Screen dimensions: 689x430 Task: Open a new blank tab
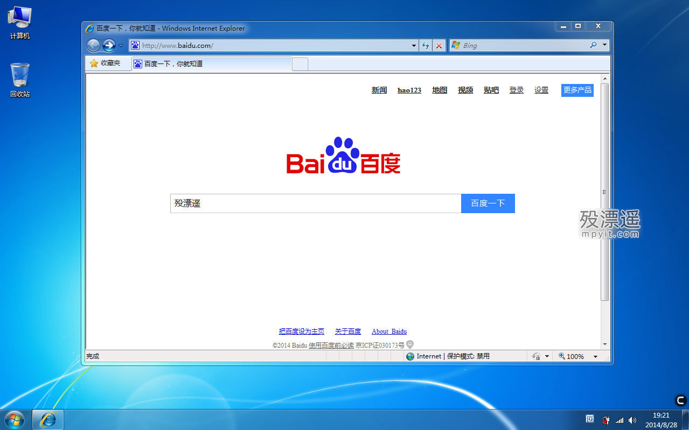300,64
